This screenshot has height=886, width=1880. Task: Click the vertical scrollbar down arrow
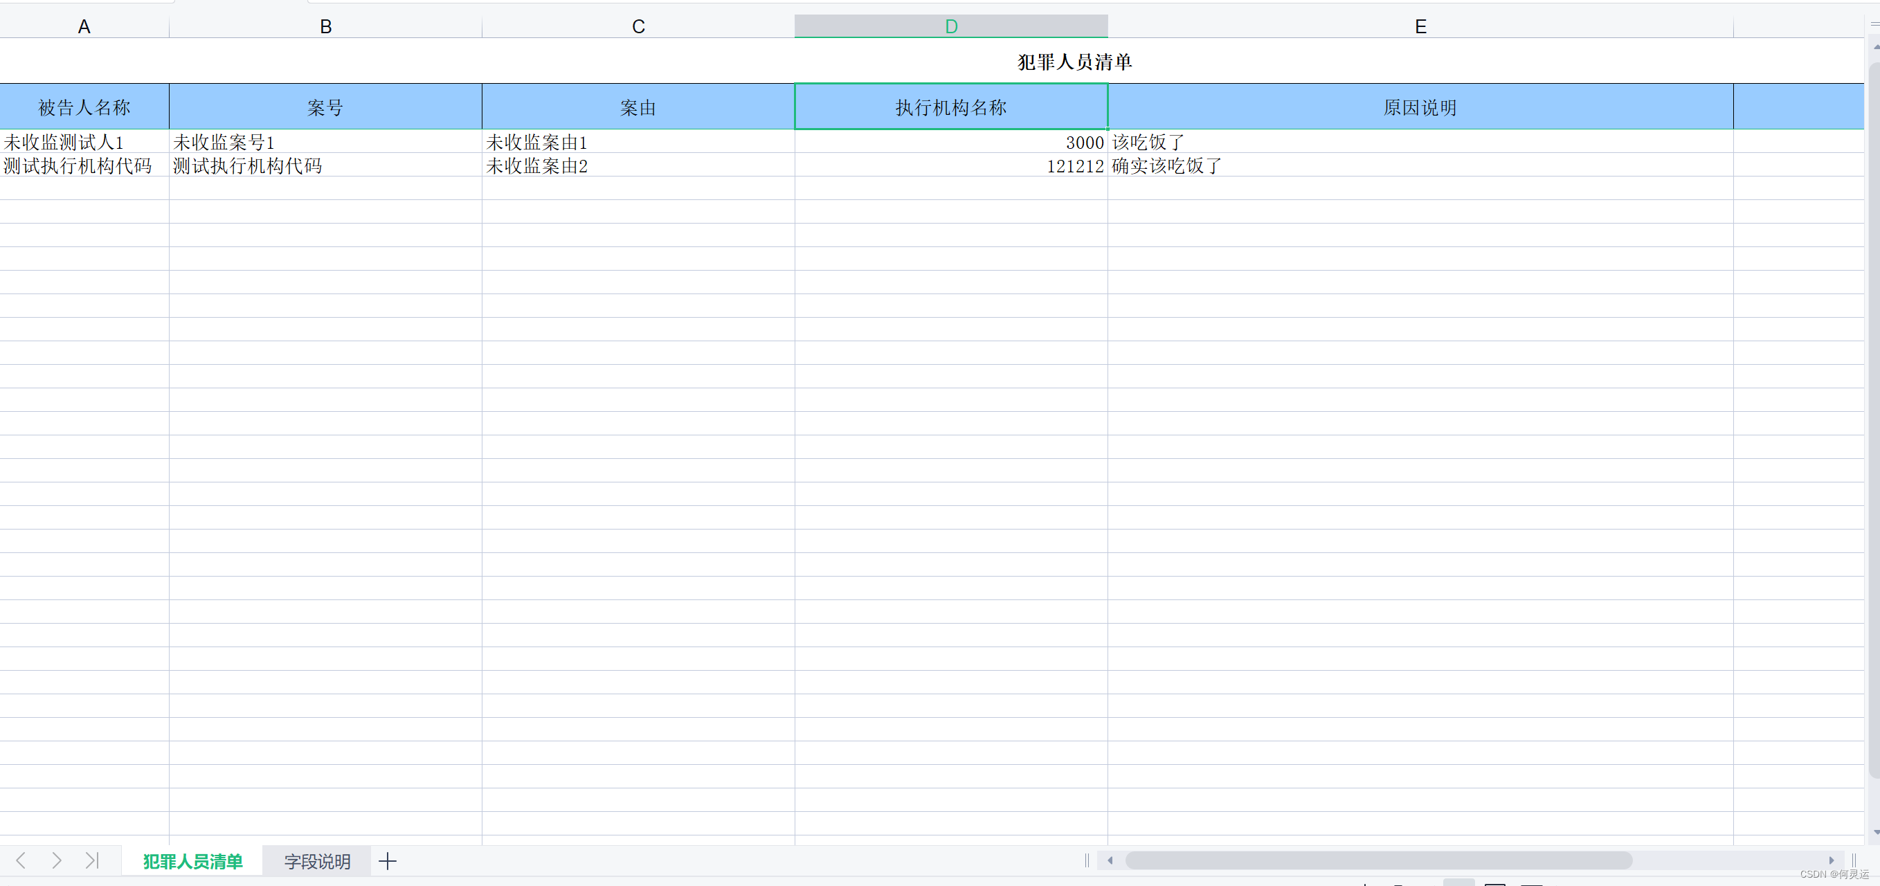point(1876,832)
